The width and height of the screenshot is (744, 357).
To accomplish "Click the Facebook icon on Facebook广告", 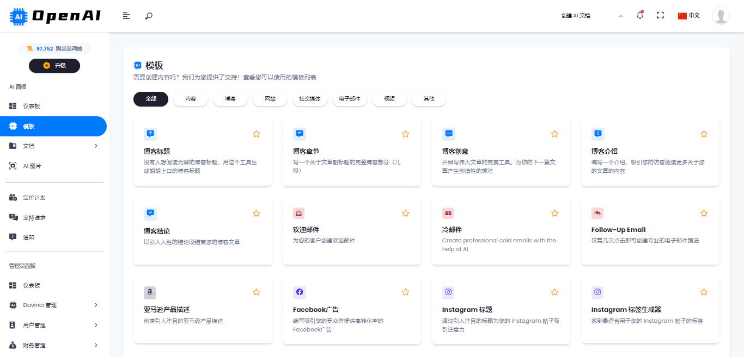I will pos(299,292).
